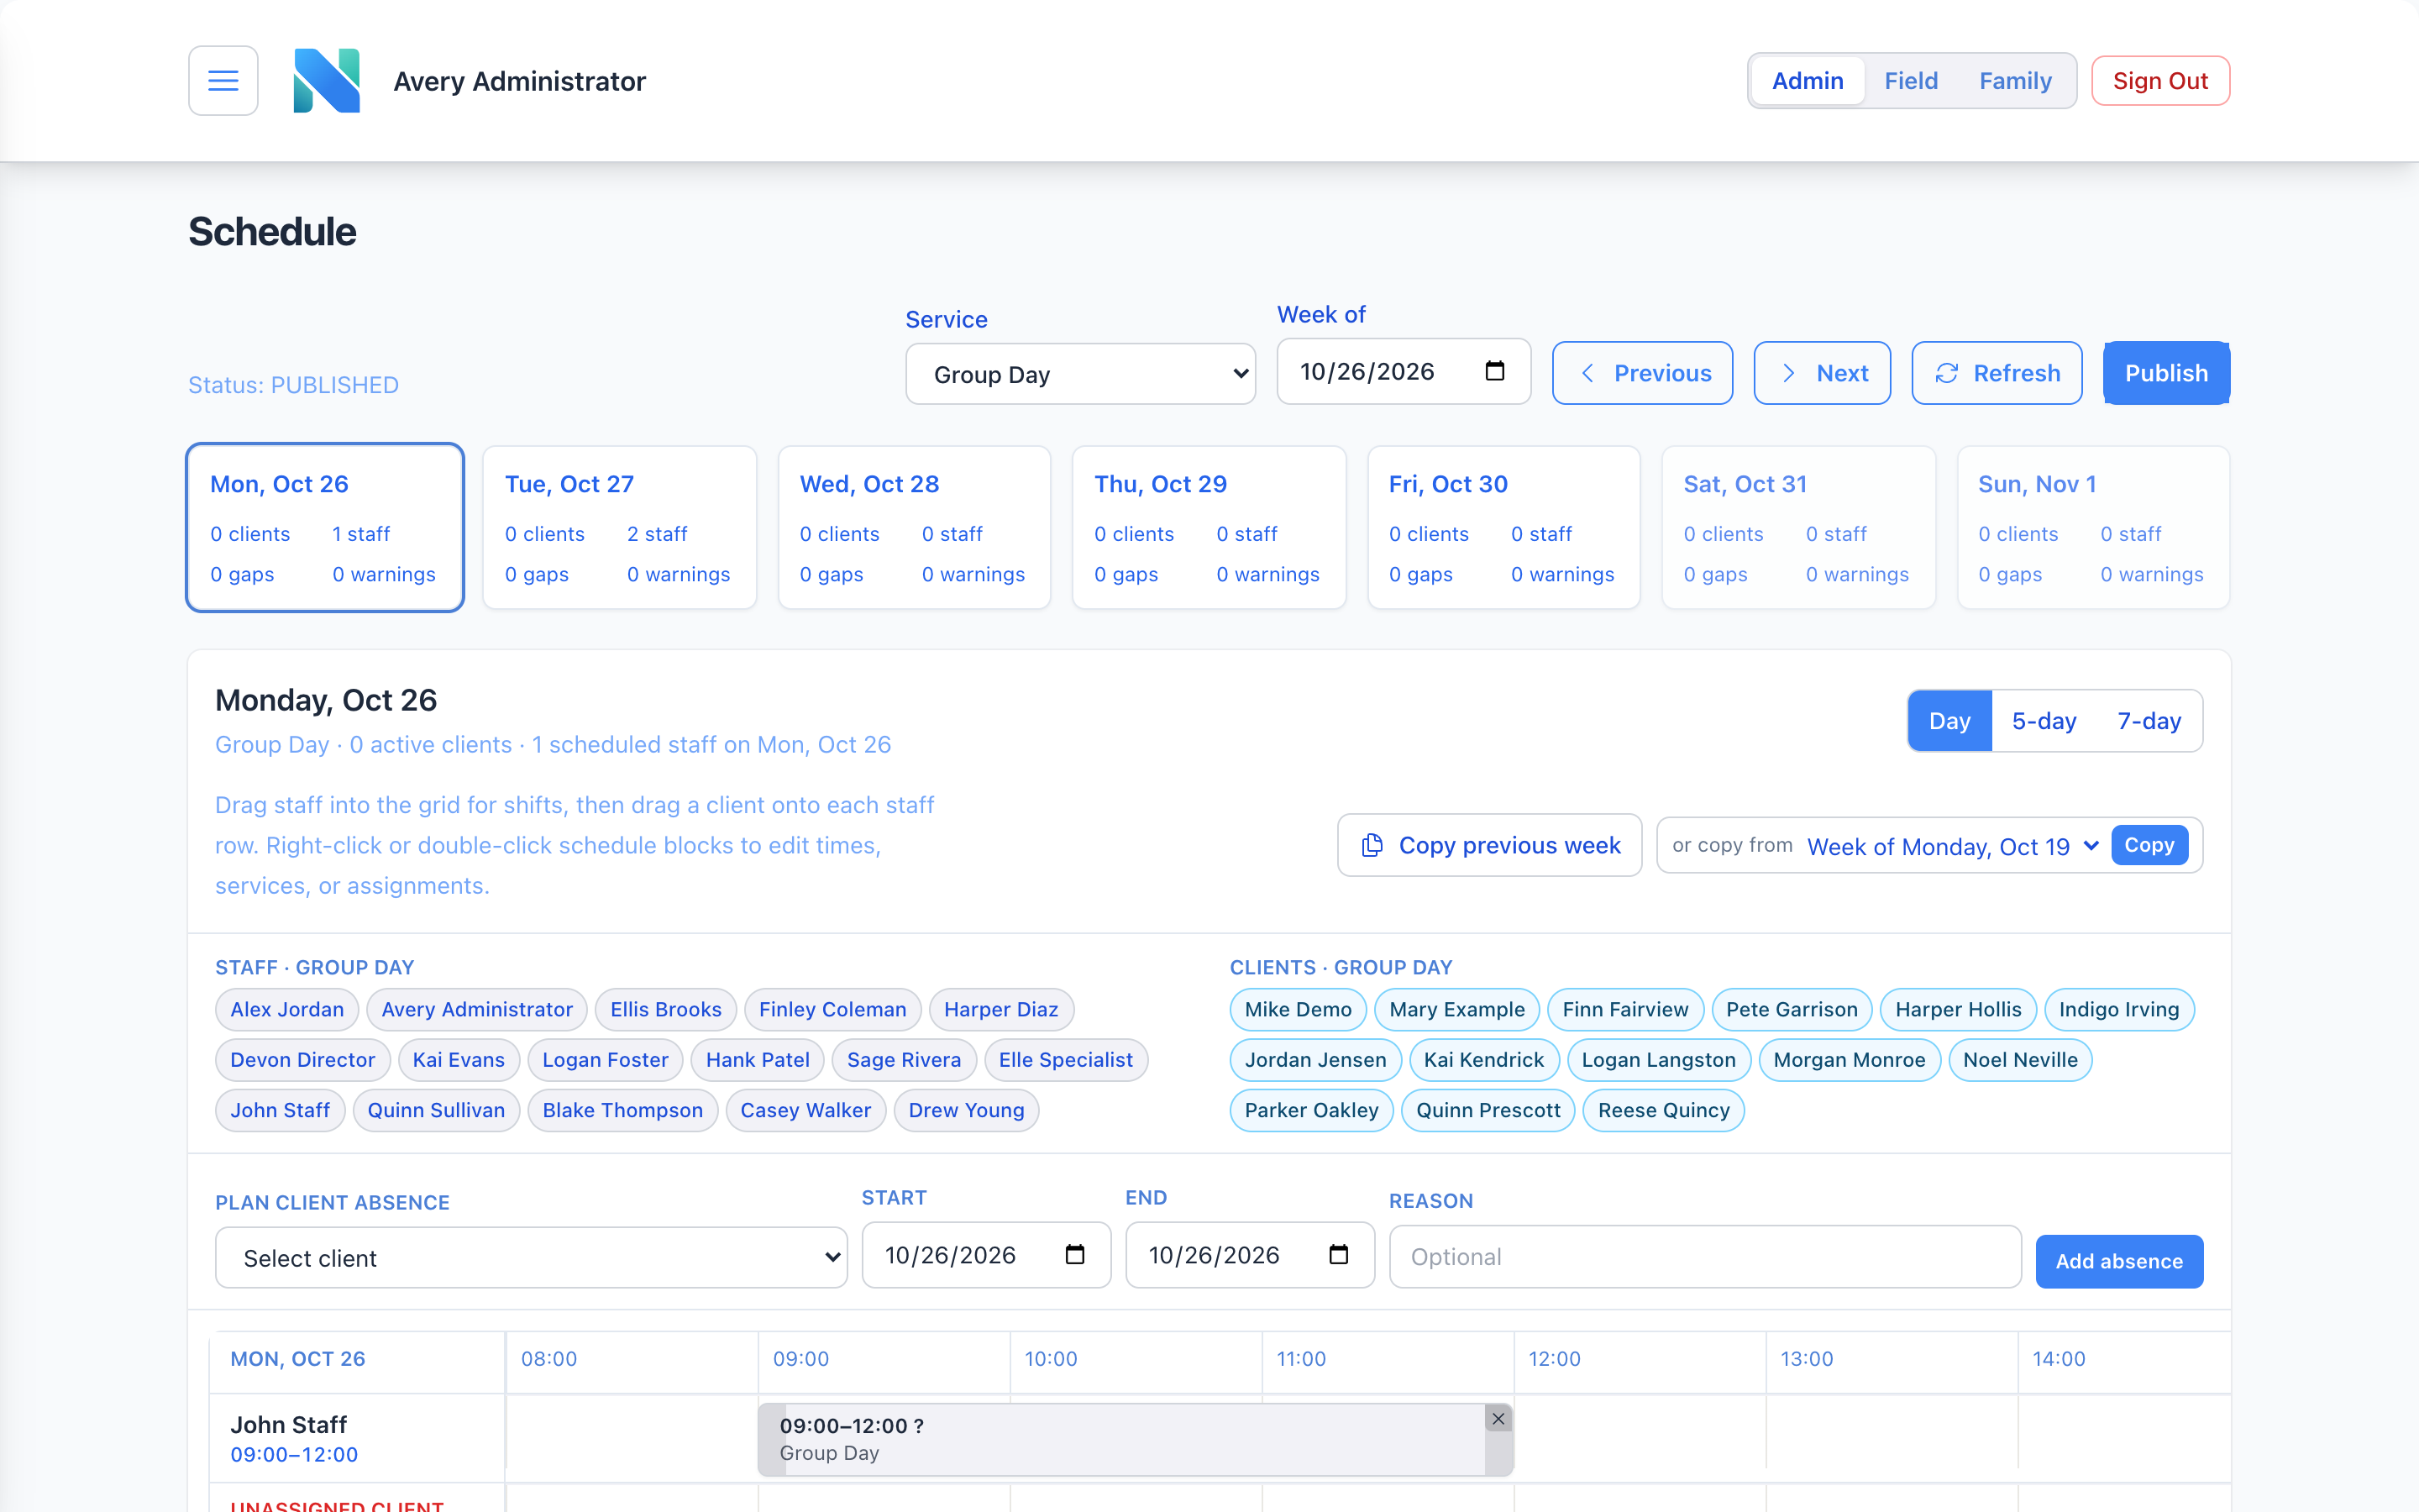Copy previous week's schedule
2419x1512 pixels.
pos(1489,845)
